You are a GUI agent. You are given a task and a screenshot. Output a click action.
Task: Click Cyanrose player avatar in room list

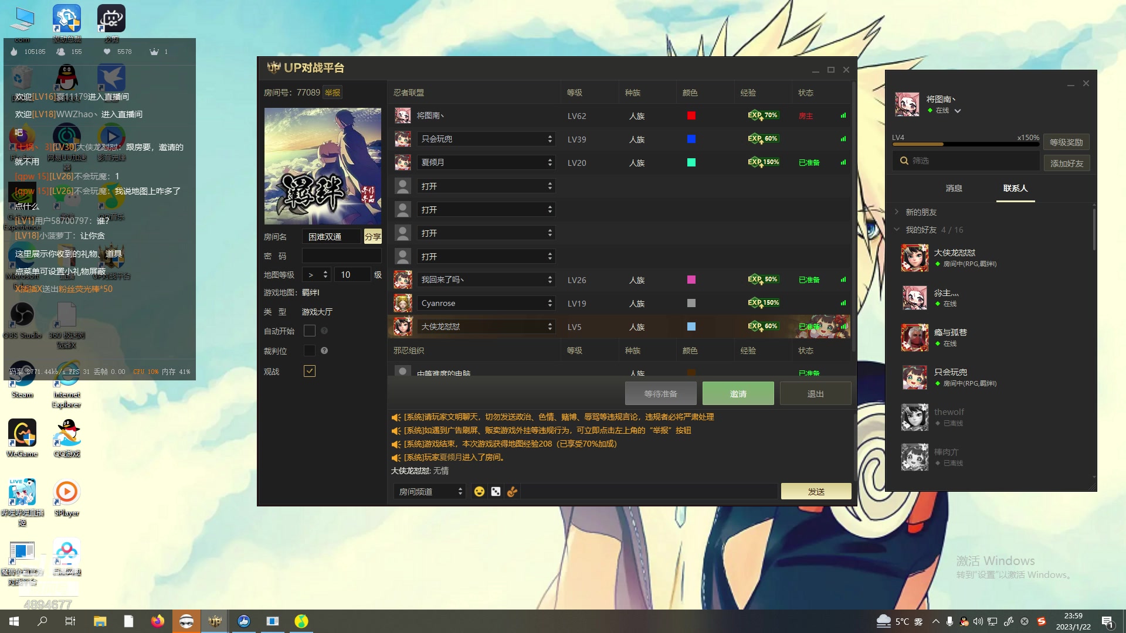coord(402,303)
